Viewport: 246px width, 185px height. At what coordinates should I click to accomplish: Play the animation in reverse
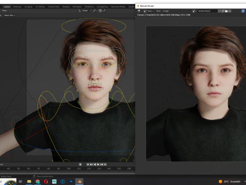pyautogui.click(x=95, y=164)
